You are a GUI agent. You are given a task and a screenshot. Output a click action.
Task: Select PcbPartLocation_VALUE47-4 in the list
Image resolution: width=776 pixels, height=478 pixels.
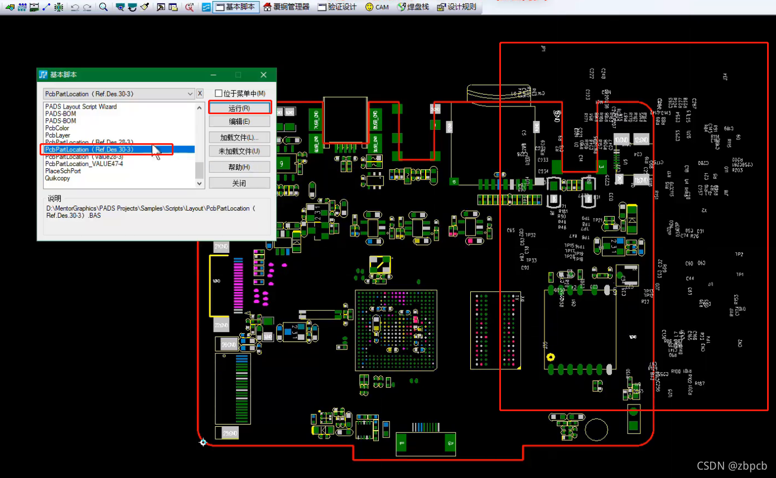coord(84,164)
